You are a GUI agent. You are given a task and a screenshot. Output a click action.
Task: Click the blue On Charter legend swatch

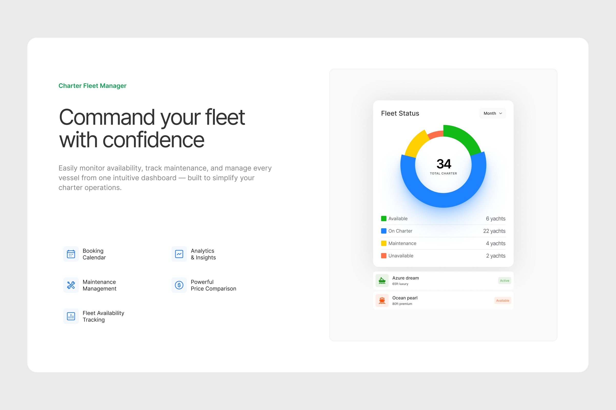pyautogui.click(x=383, y=231)
